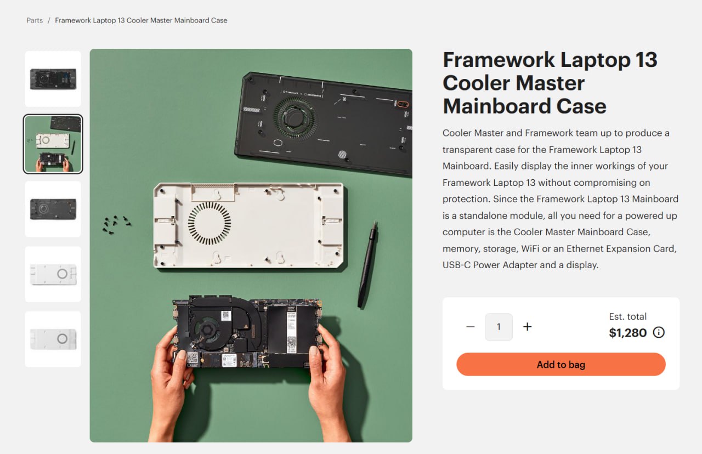
Task: Click the Cooler Master Mainboard Case breadcrumb
Action: (x=141, y=20)
